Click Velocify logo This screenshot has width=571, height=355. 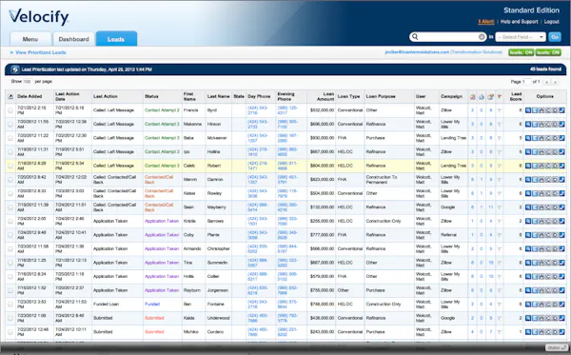[x=39, y=17]
